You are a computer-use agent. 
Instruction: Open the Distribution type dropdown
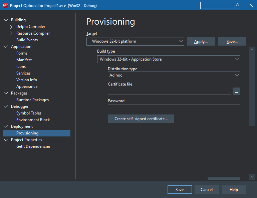174,75
